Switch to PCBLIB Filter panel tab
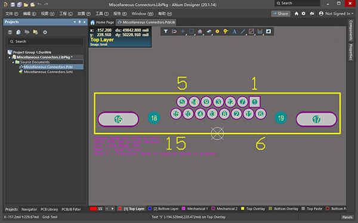This screenshot has width=358, height=223. point(71,209)
